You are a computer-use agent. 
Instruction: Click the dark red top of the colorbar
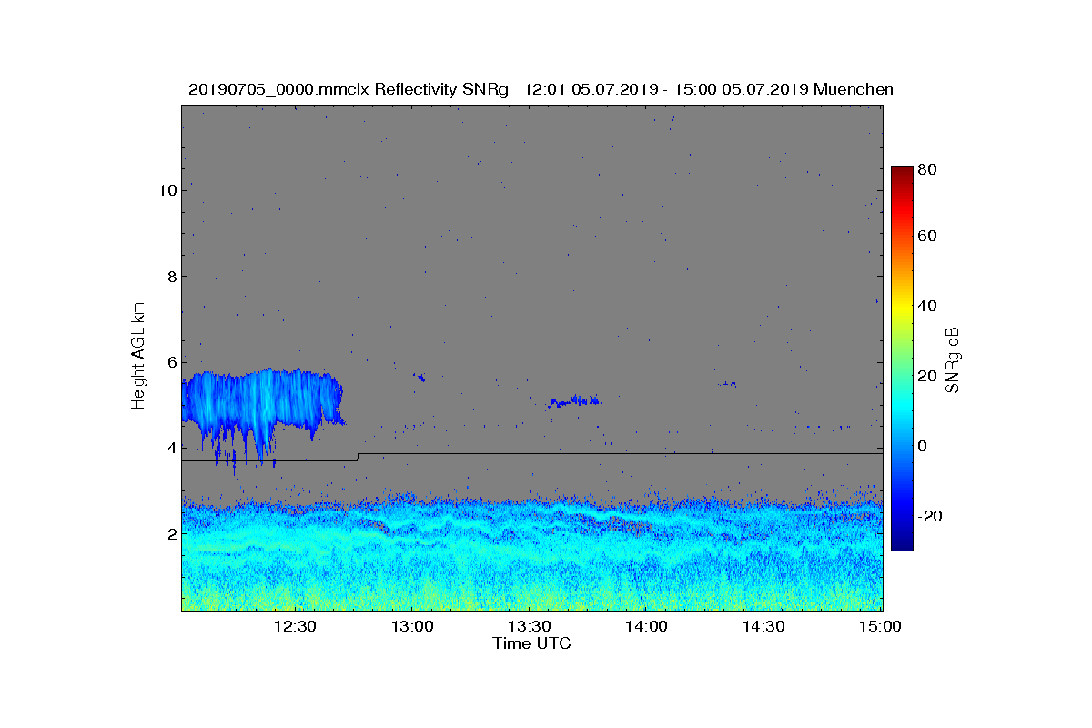coord(901,171)
